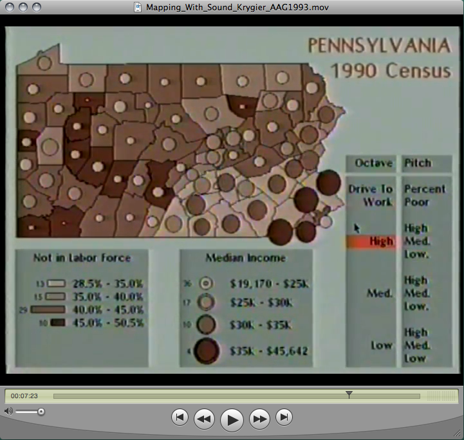Screen dimensions: 464x440
Task: Click the darkest 45.0% - 50.5% legend swatch
Action: pyautogui.click(x=57, y=322)
